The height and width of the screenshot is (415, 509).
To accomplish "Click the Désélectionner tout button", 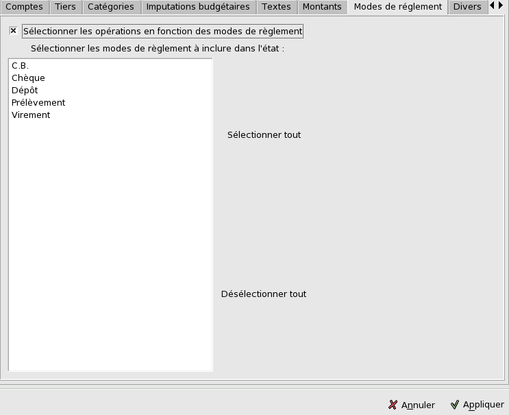I will click(264, 294).
